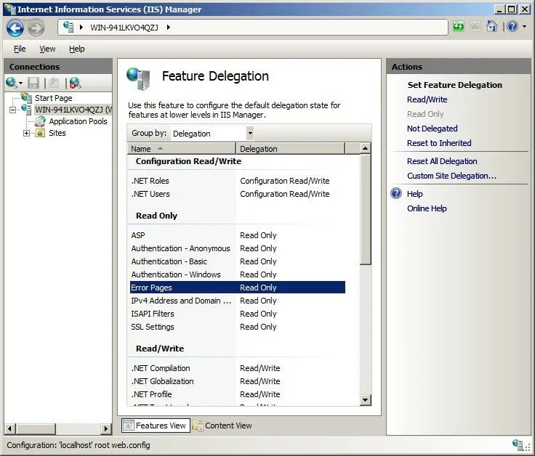Image resolution: width=535 pixels, height=456 pixels.
Task: Click the greyed Forward navigation arrow
Action: [36, 28]
